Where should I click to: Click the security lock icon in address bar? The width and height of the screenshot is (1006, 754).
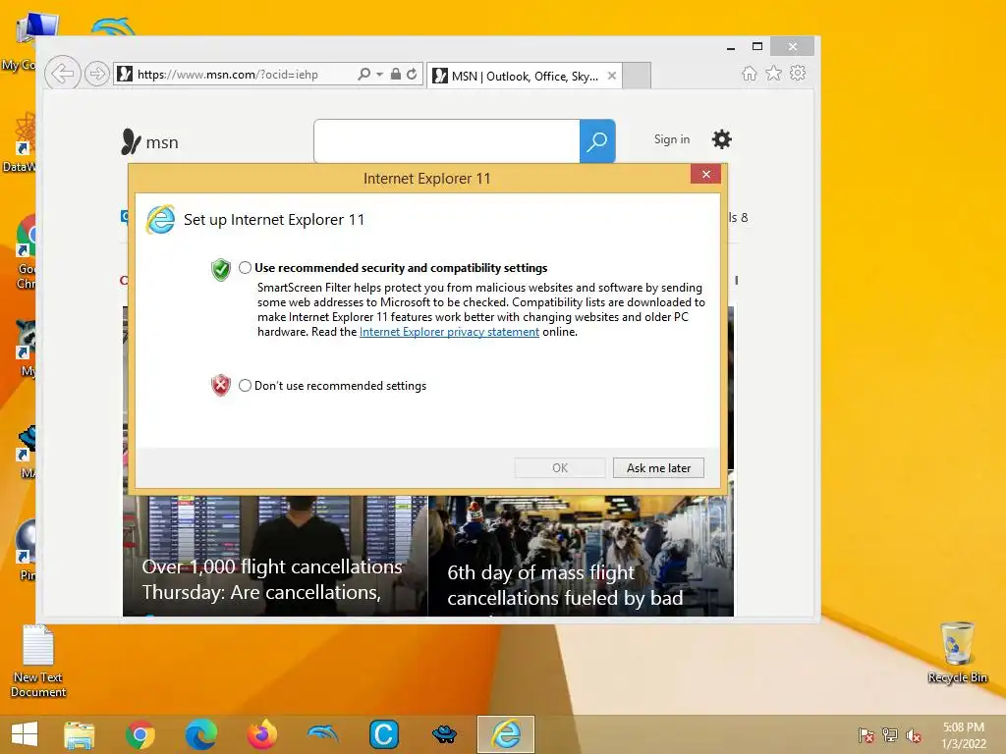(x=396, y=74)
